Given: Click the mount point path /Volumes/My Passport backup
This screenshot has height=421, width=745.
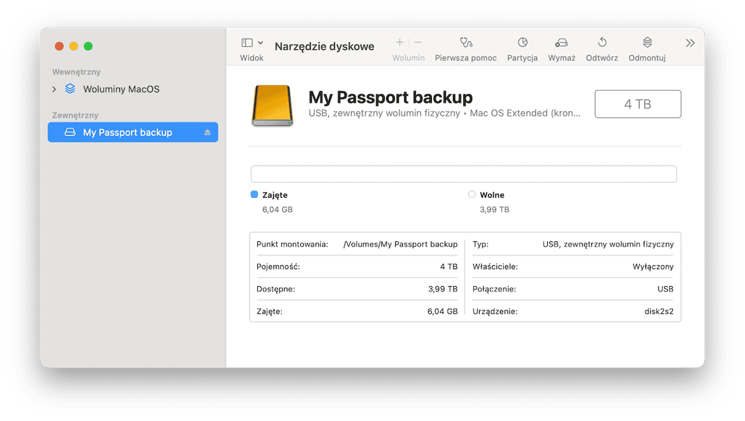Looking at the screenshot, I should [x=401, y=244].
